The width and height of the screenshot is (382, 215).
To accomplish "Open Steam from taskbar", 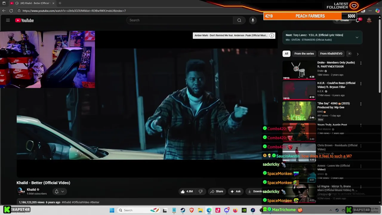I will pos(183,210).
